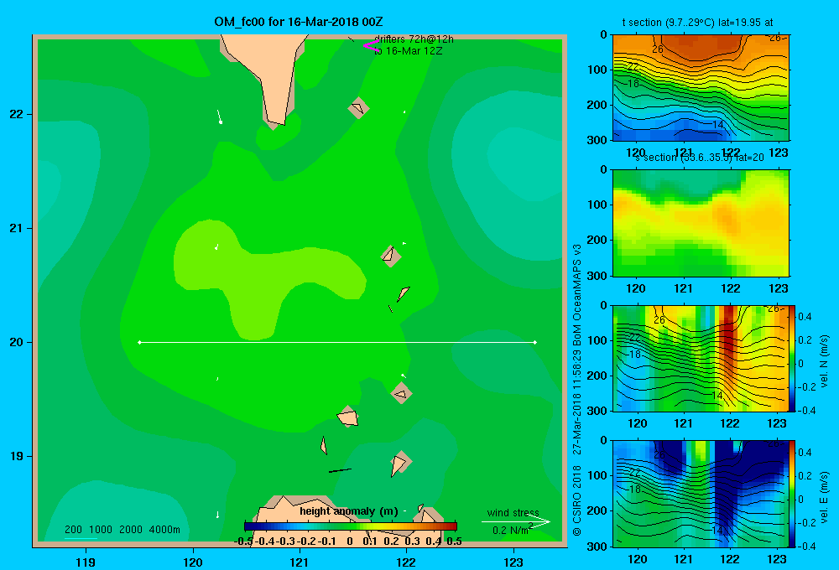
Task: Select the height anomaly color bar
Action: pos(351,526)
